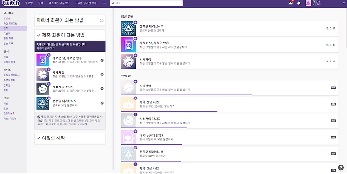Click the 2/3 counter on partner section
The image size is (347, 174).
(x=102, y=21)
